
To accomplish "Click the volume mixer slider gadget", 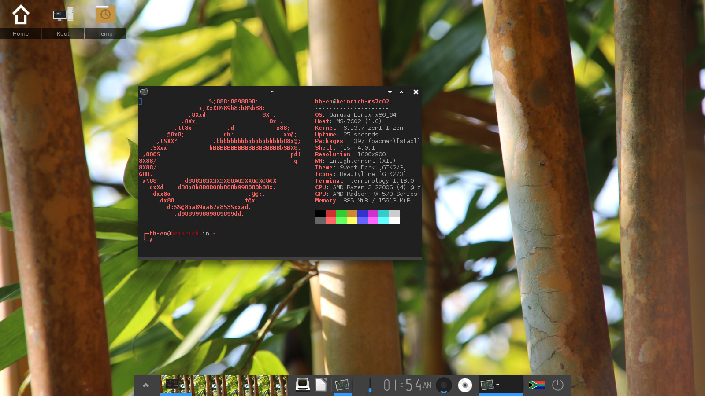I will point(370,385).
